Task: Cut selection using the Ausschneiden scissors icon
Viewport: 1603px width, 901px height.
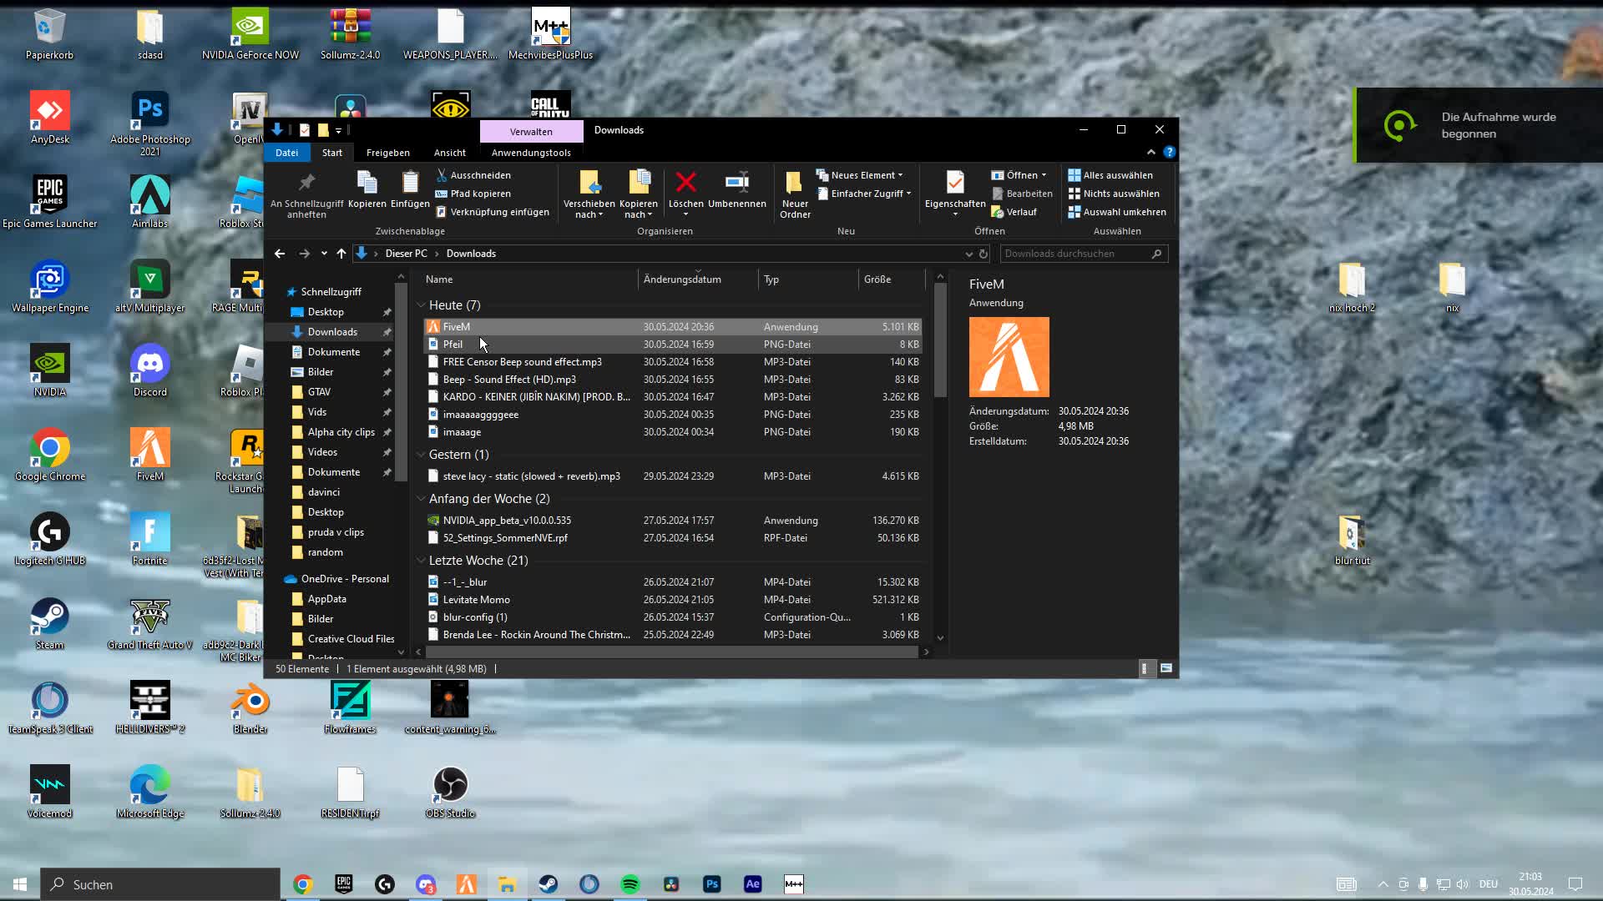Action: 442,175
